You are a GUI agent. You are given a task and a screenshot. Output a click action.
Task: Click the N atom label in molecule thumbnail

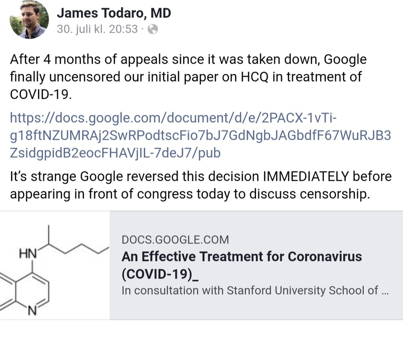[x=32, y=311]
